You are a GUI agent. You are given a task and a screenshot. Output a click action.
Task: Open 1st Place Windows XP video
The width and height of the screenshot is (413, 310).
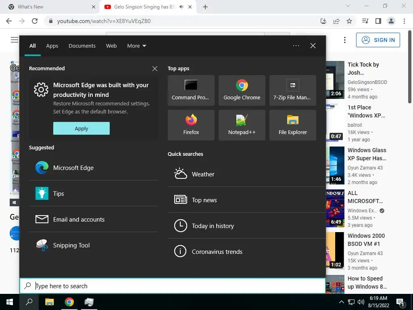(366, 111)
